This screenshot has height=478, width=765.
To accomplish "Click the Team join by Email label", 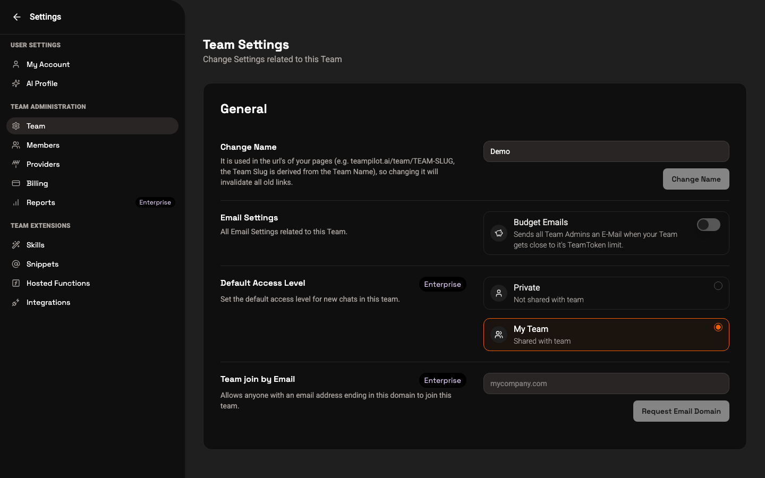I will 258,379.
